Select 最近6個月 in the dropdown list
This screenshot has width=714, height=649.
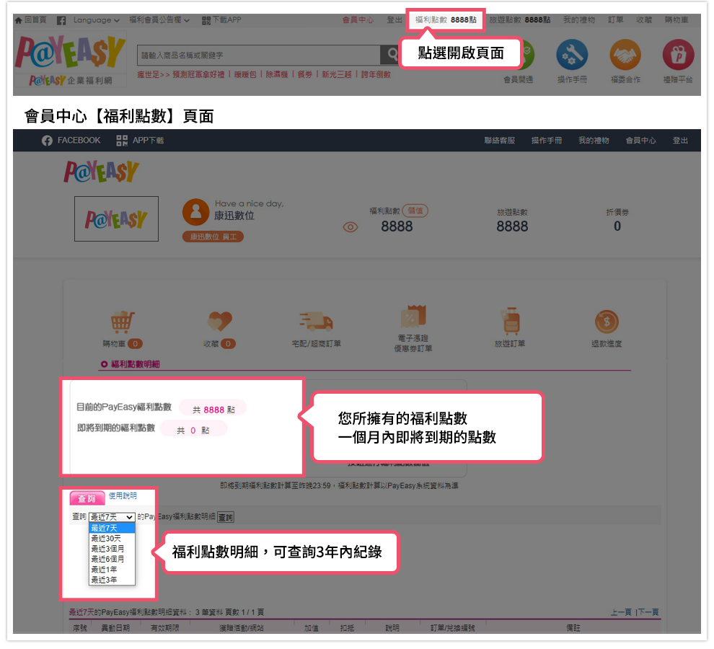pyautogui.click(x=112, y=559)
